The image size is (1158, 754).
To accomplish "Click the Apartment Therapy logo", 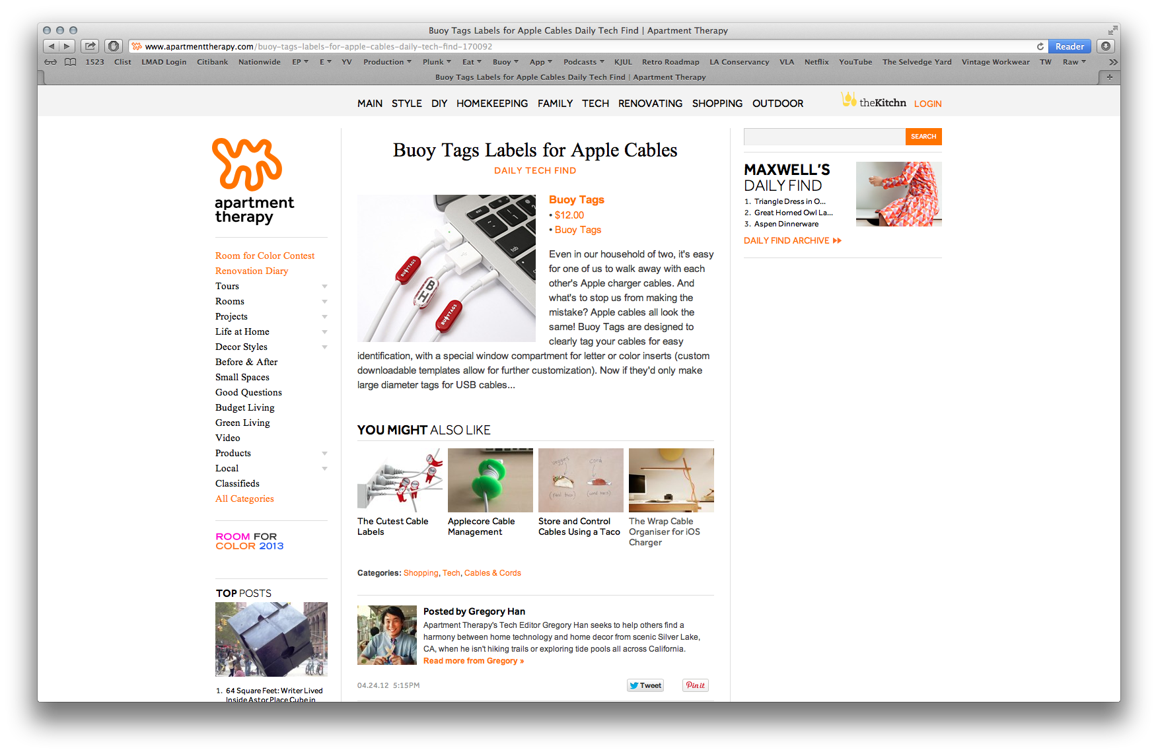I will point(254,181).
